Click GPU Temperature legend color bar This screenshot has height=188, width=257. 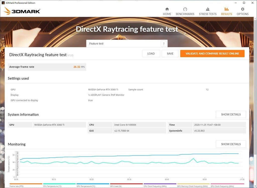(x=93, y=184)
